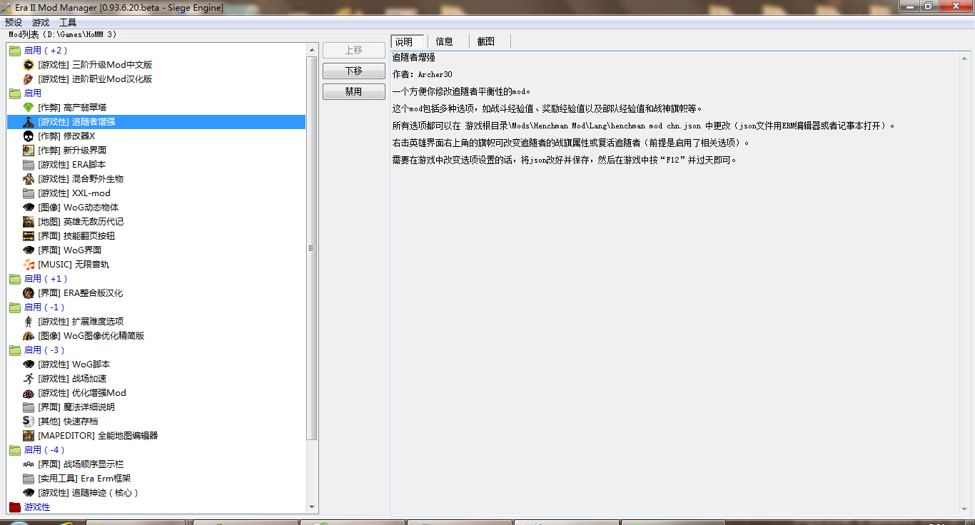975x525 pixels.
Task: Open the 工具 menu
Action: pyautogui.click(x=68, y=23)
